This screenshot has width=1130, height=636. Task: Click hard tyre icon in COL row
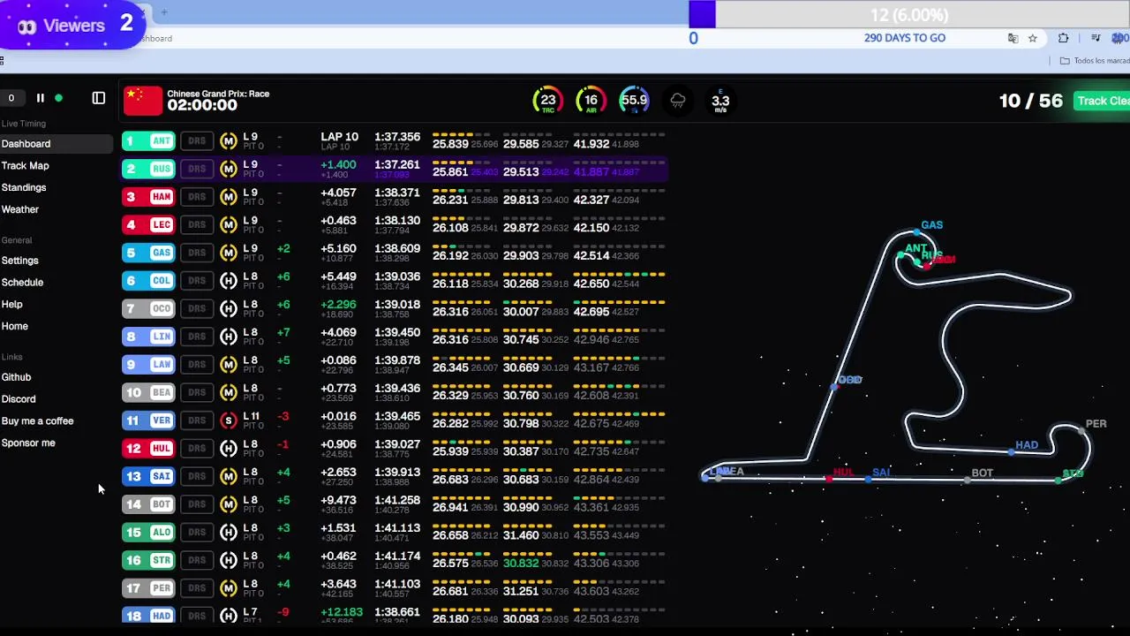tap(229, 281)
